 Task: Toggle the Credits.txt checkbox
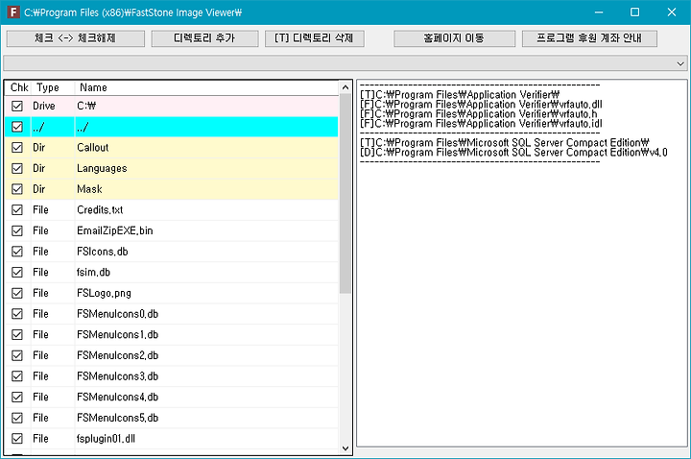click(x=17, y=210)
